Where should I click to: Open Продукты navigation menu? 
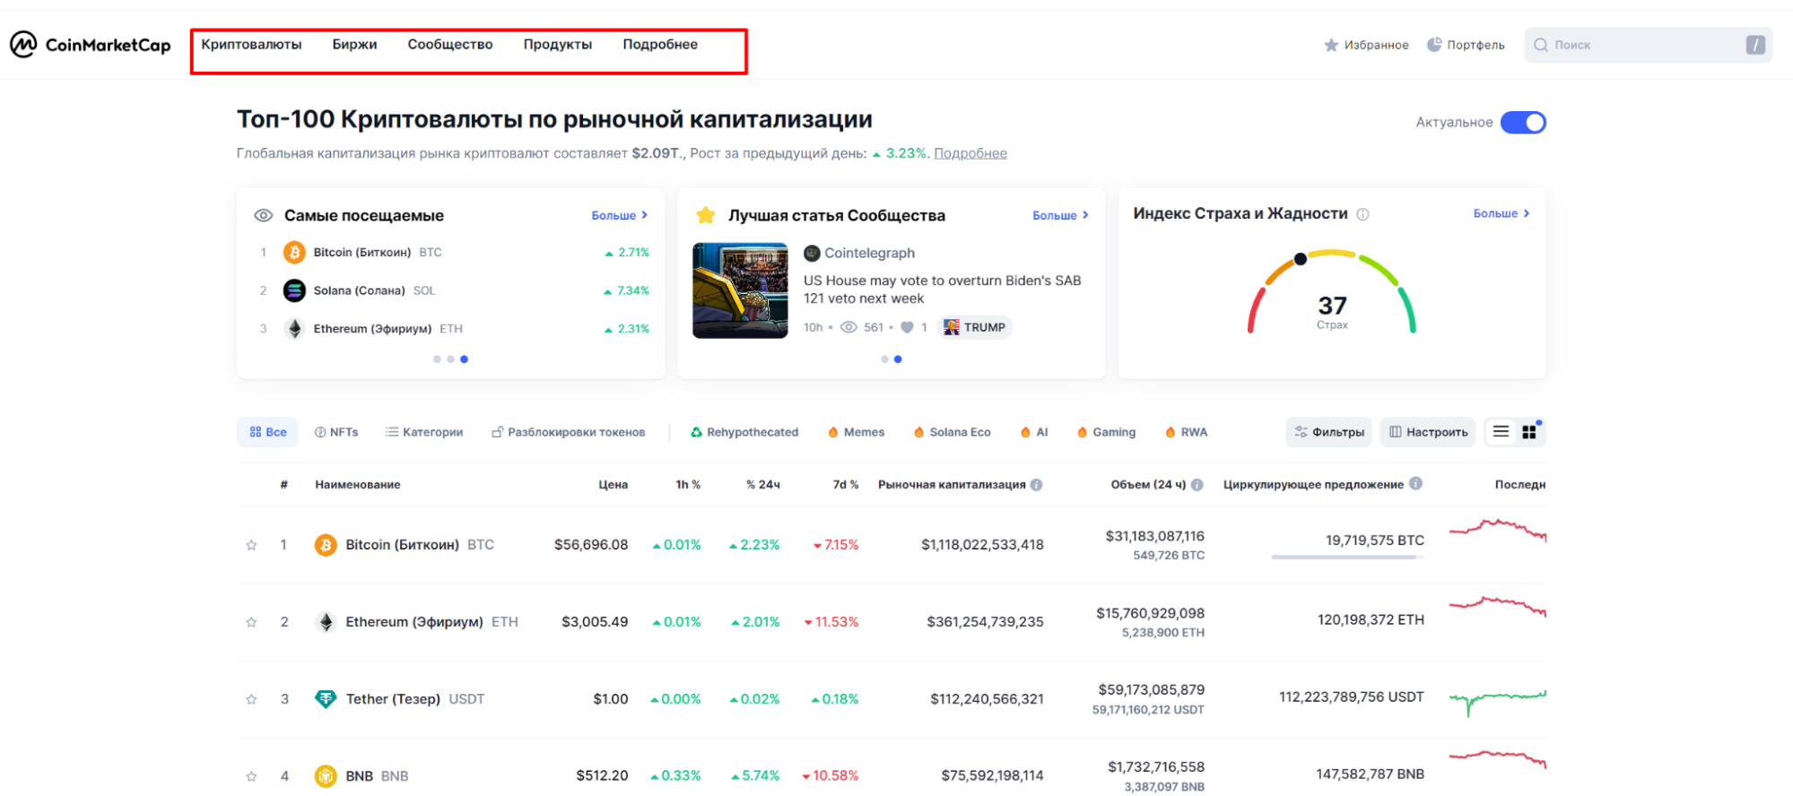[558, 45]
